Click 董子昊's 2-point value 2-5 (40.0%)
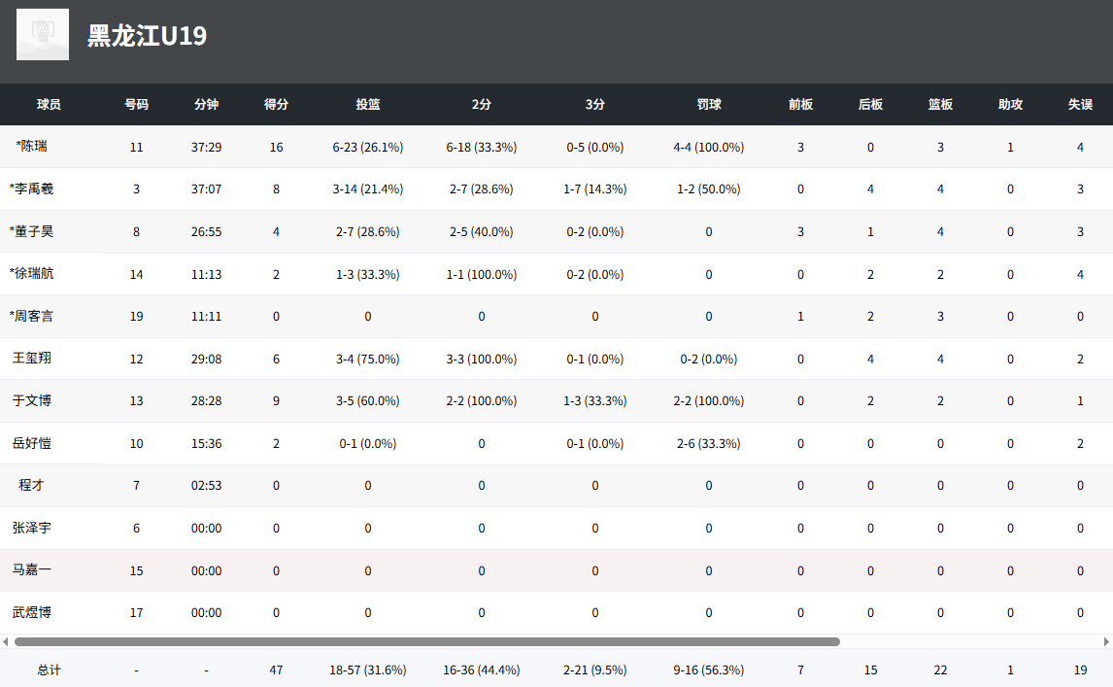The image size is (1113, 687). coord(482,231)
